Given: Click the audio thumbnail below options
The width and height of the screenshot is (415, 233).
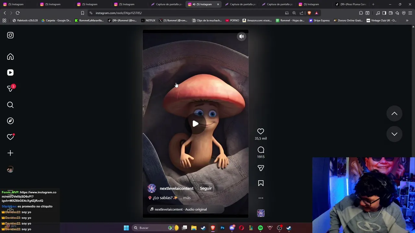Looking at the screenshot, I should point(261,213).
